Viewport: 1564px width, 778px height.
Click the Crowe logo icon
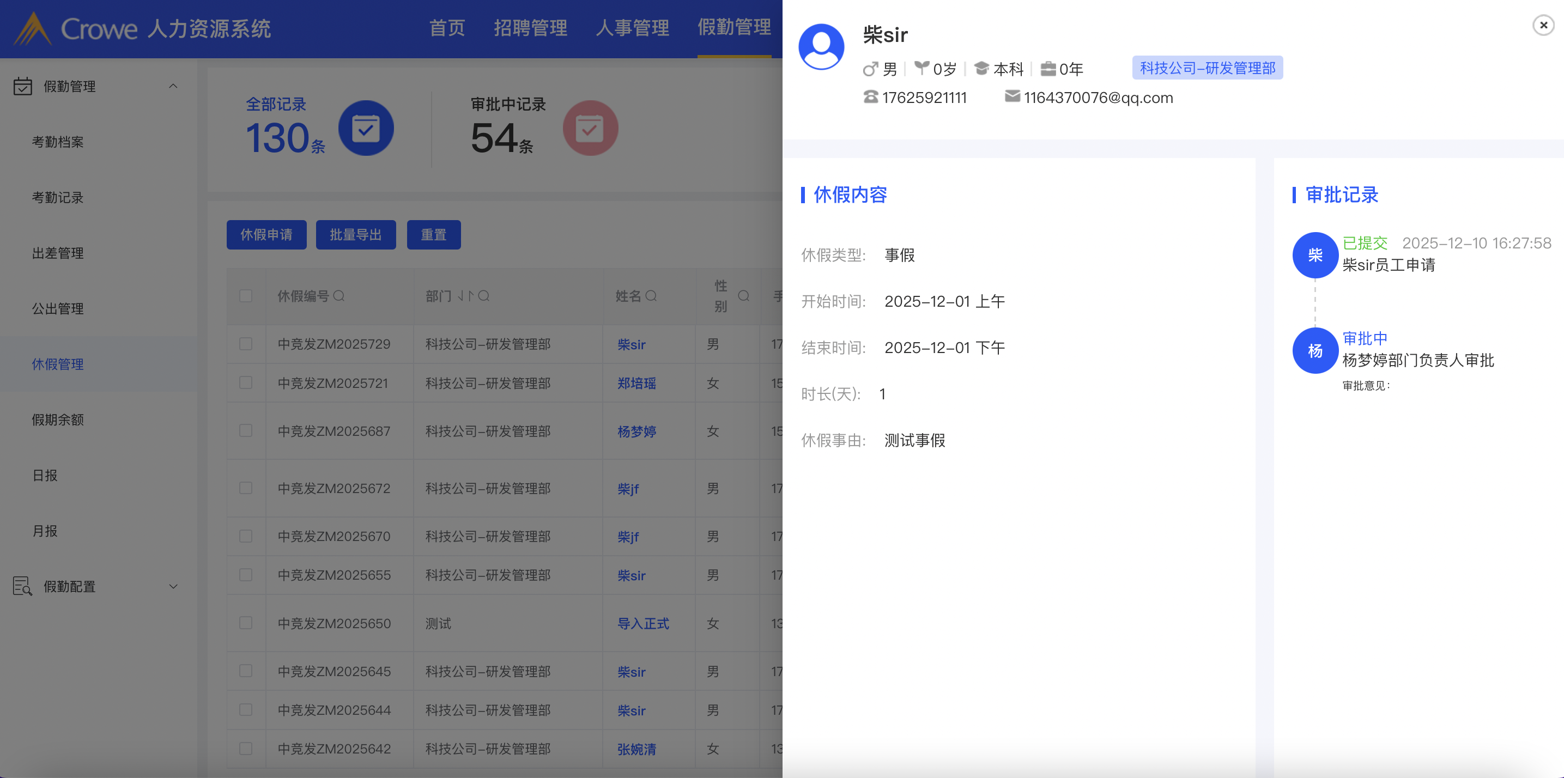[x=33, y=28]
